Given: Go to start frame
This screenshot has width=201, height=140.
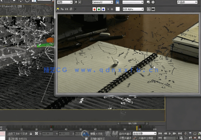Looking at the screenshot, I should coord(160,133).
